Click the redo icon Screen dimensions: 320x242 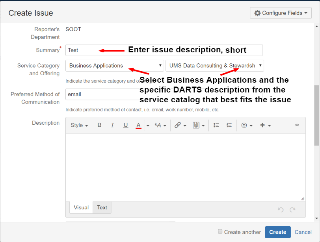click(x=292, y=209)
